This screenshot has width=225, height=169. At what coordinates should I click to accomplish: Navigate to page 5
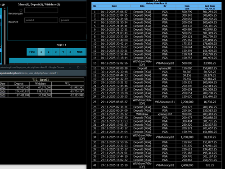click(x=70, y=52)
